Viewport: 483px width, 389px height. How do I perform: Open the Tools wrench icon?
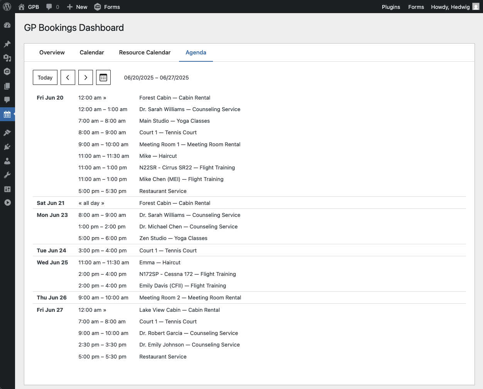(x=7, y=175)
